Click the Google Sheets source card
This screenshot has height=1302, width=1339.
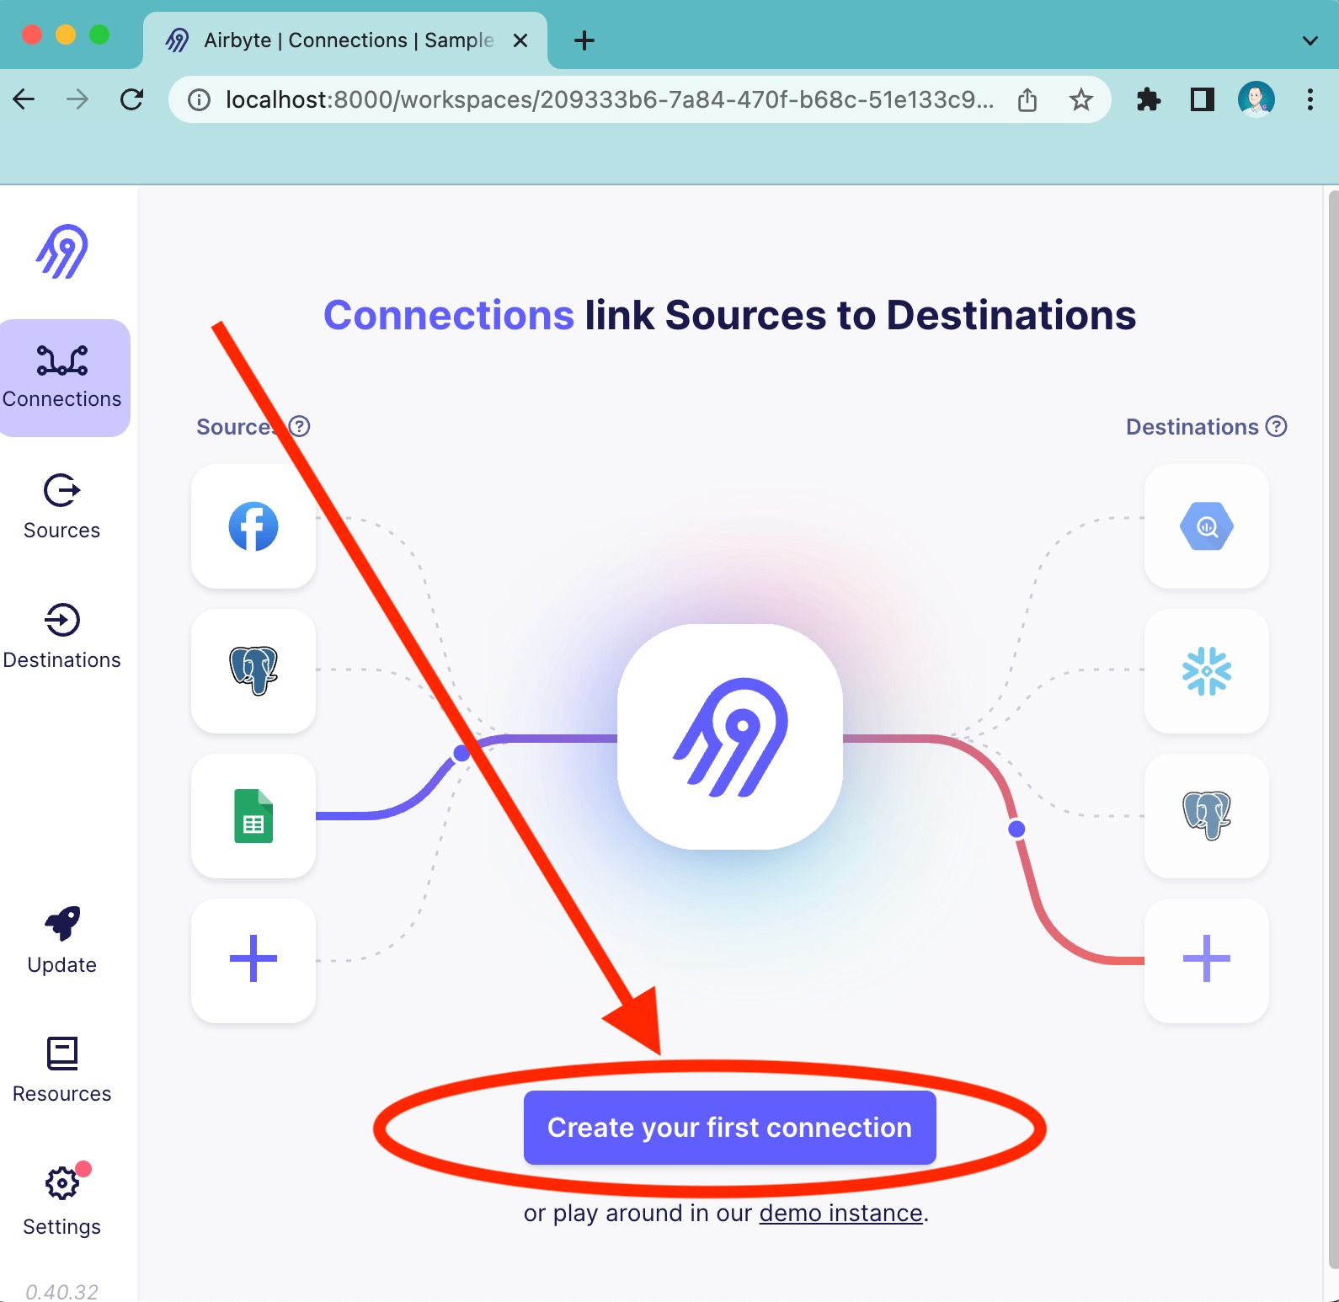coord(253,816)
